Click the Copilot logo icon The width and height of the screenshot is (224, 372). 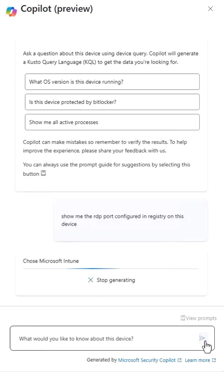(x=11, y=11)
